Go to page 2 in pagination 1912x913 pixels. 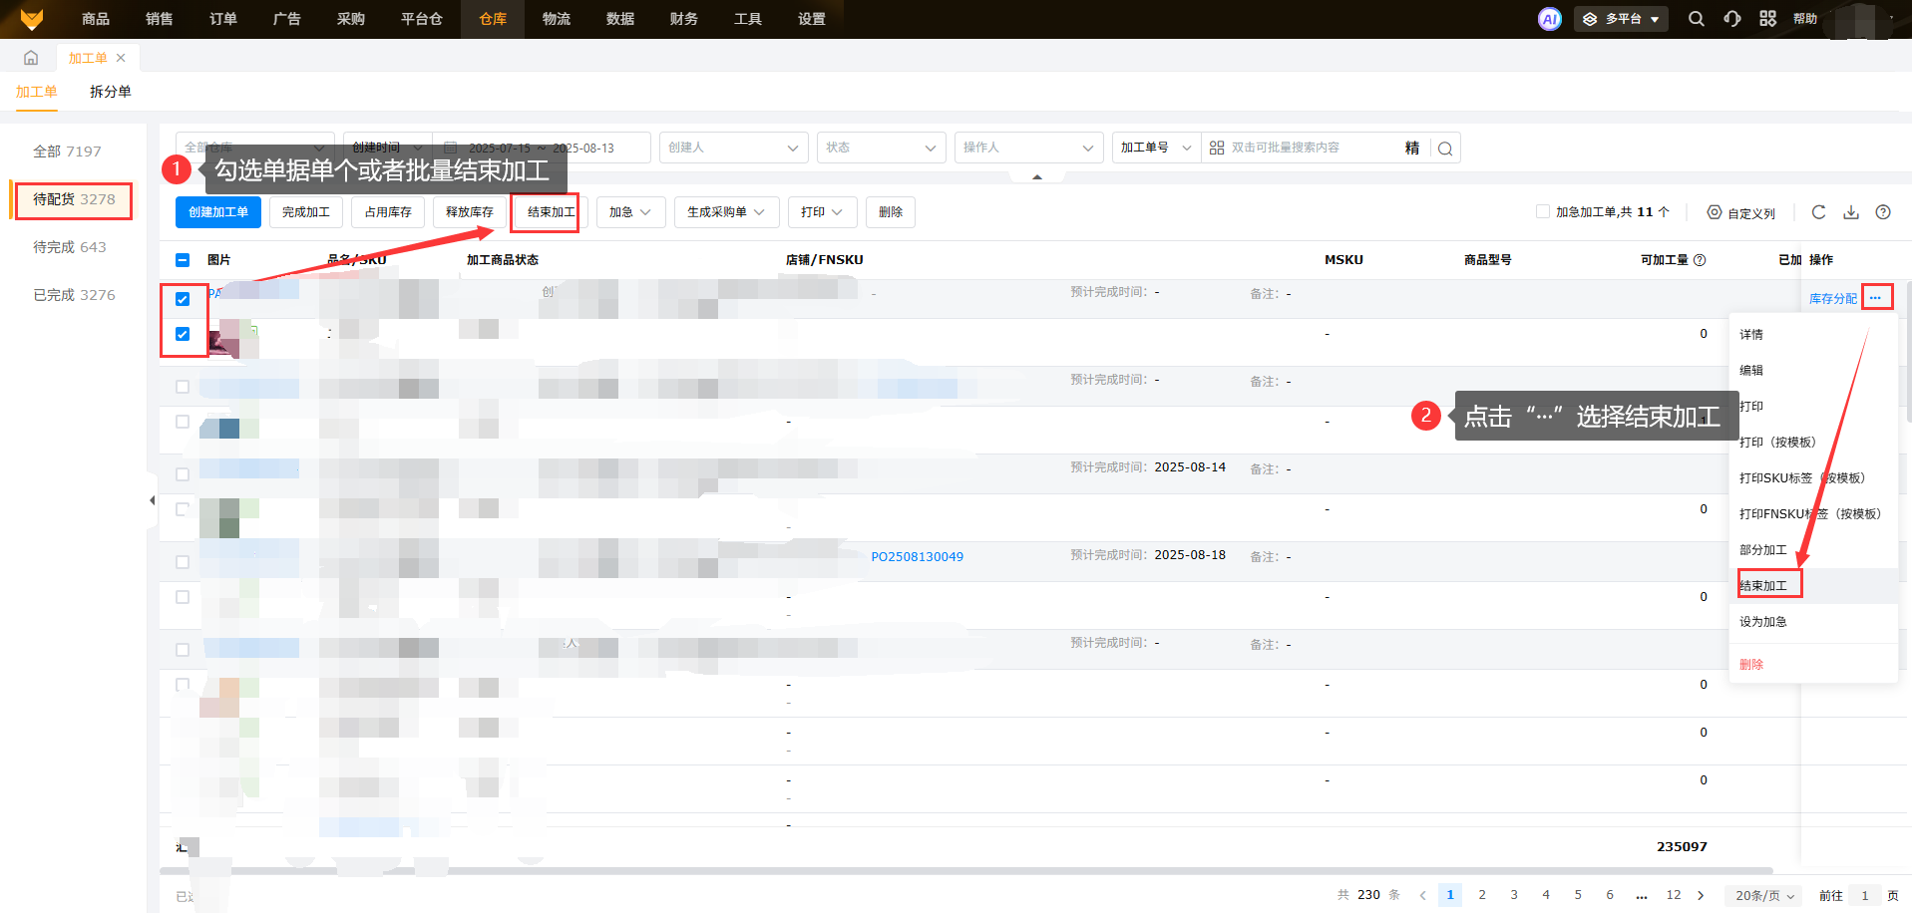pyautogui.click(x=1482, y=895)
